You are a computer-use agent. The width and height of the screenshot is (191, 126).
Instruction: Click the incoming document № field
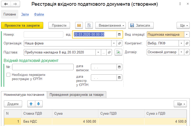(43, 67)
